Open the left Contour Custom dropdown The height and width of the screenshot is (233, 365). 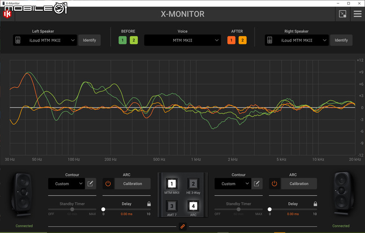coord(66,184)
